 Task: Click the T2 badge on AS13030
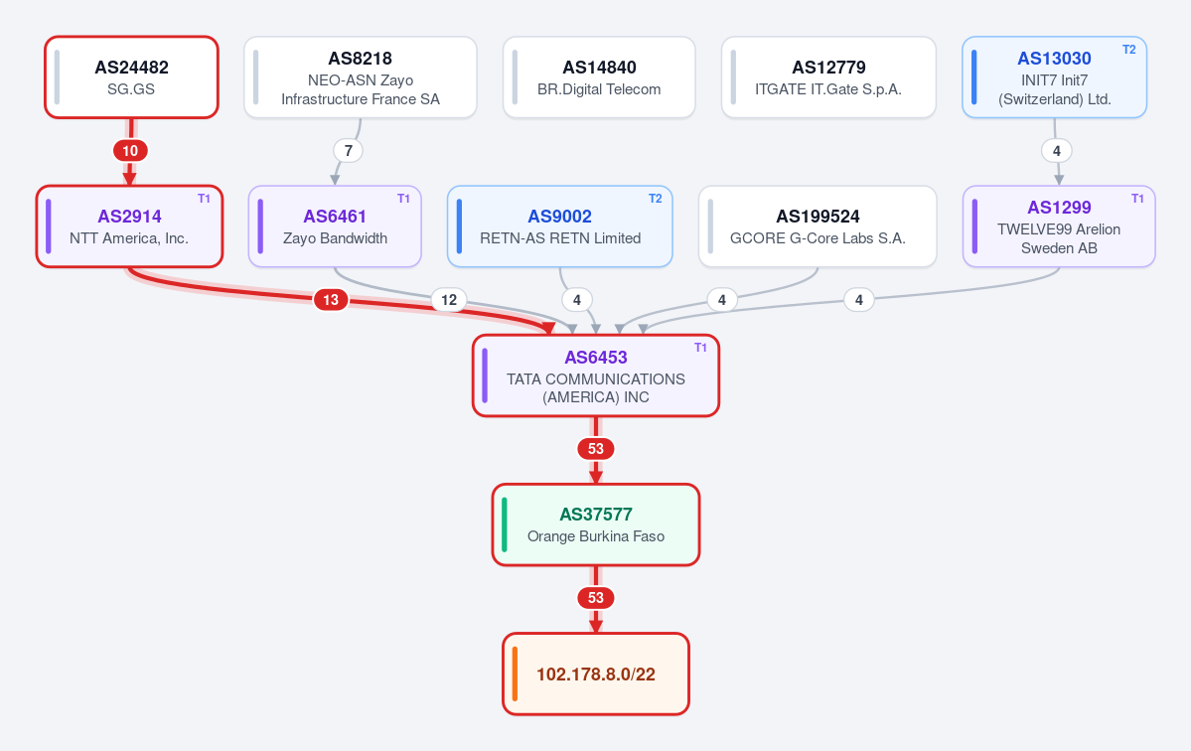(1128, 50)
